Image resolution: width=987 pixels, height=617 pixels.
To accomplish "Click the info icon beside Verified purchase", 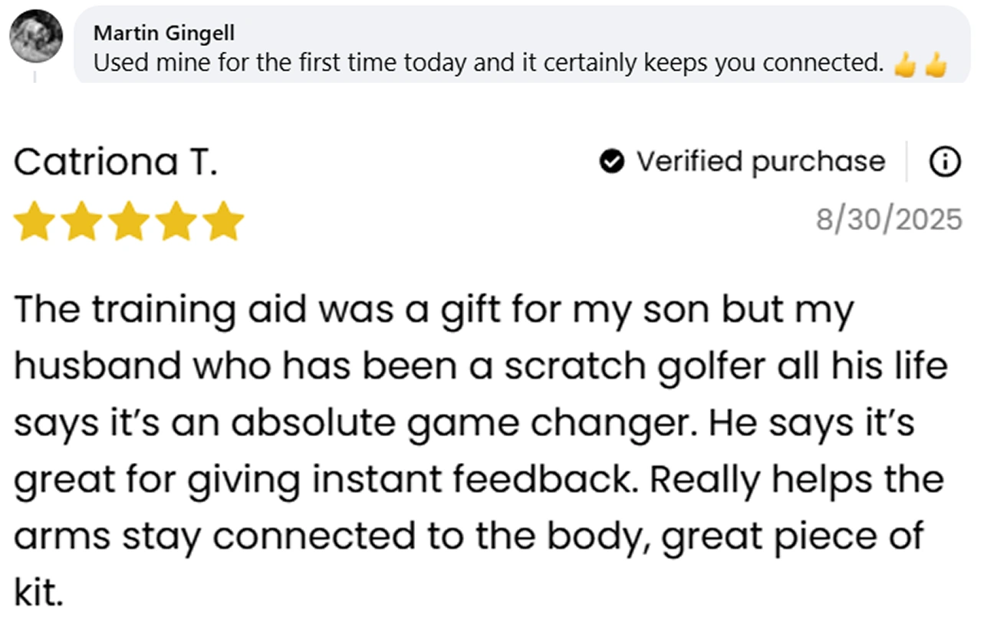I will click(944, 162).
